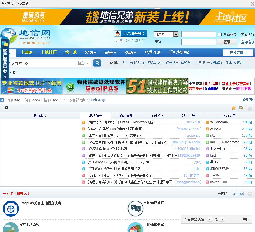This screenshot has height=232, width=255.
Task: Click the 找回密码 link
Action: click(247, 34)
